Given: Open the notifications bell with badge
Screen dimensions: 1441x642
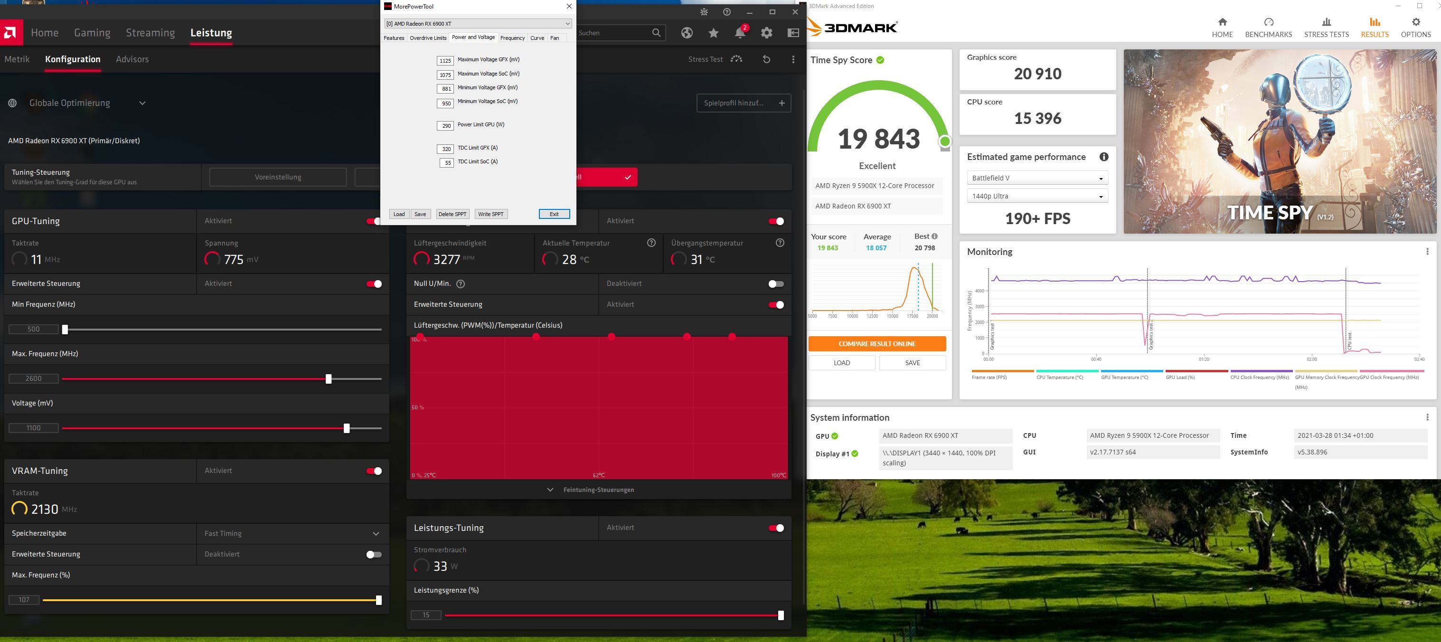Looking at the screenshot, I should point(740,32).
